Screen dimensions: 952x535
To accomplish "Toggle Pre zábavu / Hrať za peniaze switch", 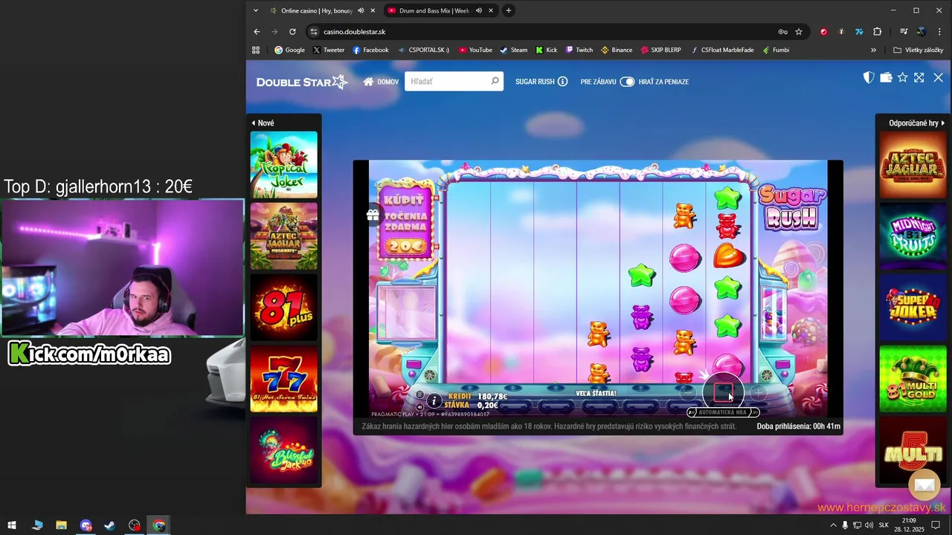I will (x=627, y=82).
